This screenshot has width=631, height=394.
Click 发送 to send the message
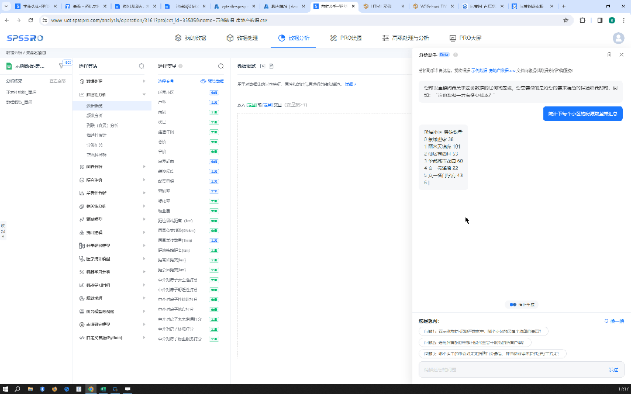[x=613, y=369]
